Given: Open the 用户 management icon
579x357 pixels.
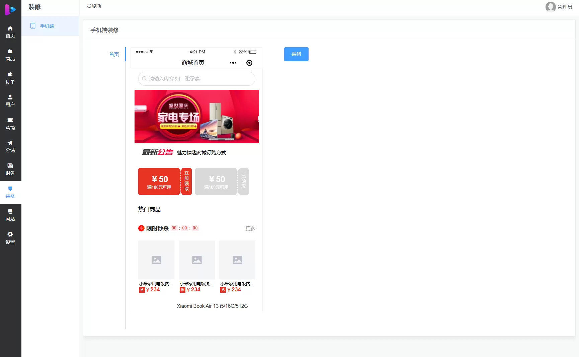Looking at the screenshot, I should 10,100.
